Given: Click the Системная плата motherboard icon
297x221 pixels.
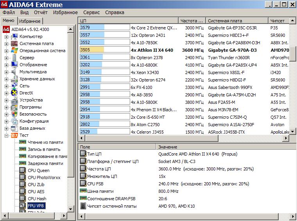Looking at the screenshot, I should (14, 43).
